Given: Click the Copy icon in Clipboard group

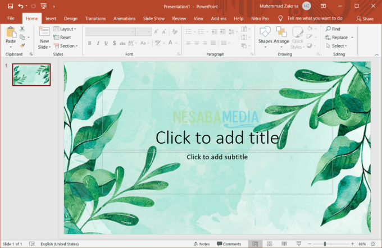Looking at the screenshot, I should point(22,37).
